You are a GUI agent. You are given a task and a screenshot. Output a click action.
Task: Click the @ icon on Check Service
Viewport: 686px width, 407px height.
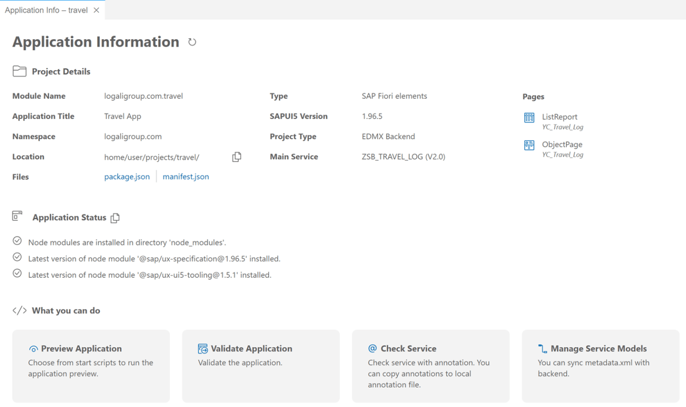click(373, 348)
